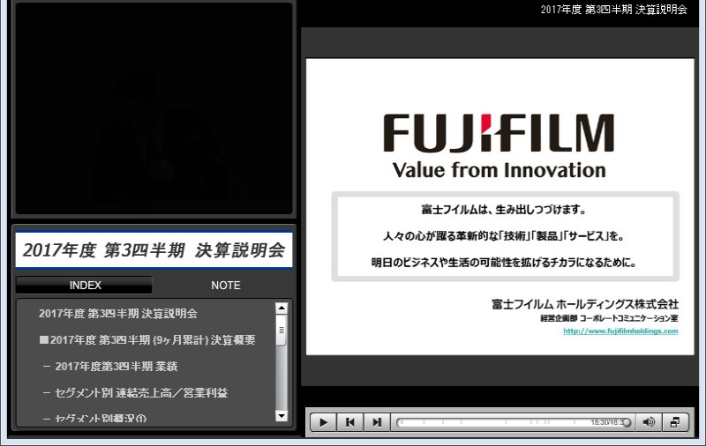
Task: Open the fujifilmholdings.com link on slide
Action: (620, 331)
